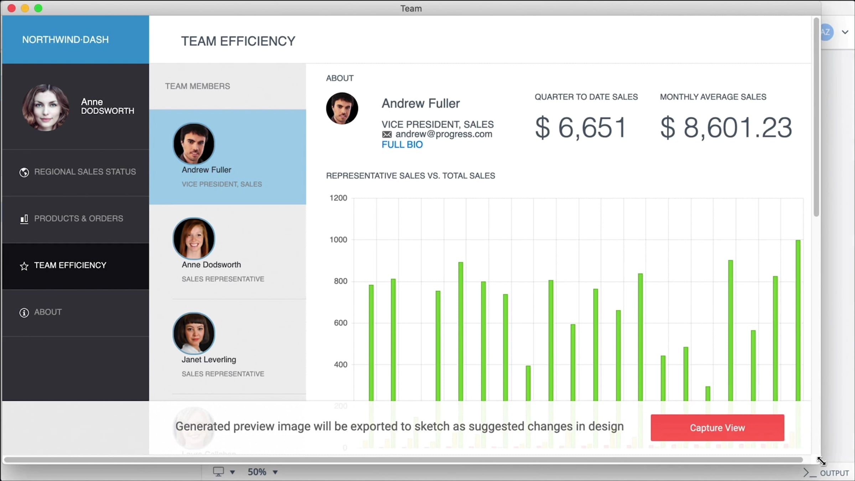Expand the arrow next to the monitor icon
The height and width of the screenshot is (481, 855).
click(232, 472)
